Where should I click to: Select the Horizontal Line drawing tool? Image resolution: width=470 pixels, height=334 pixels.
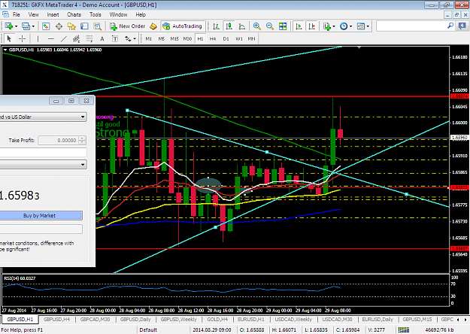click(50, 38)
